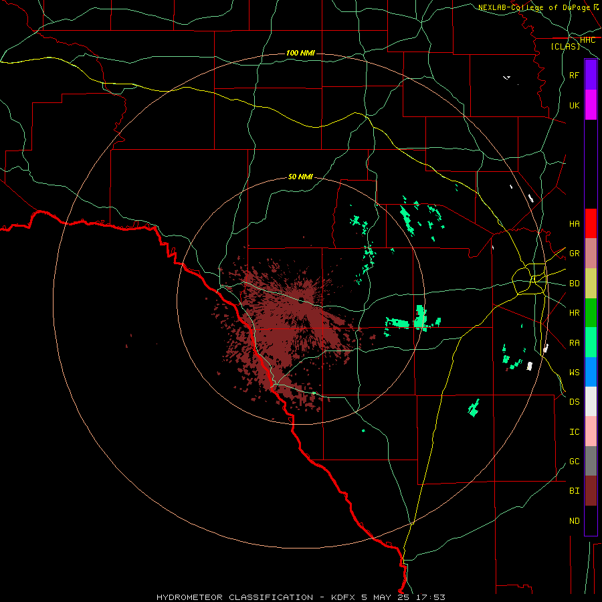Image resolution: width=602 pixels, height=602 pixels.
Task: Pick the mint green RA legend swatch
Action: click(591, 342)
